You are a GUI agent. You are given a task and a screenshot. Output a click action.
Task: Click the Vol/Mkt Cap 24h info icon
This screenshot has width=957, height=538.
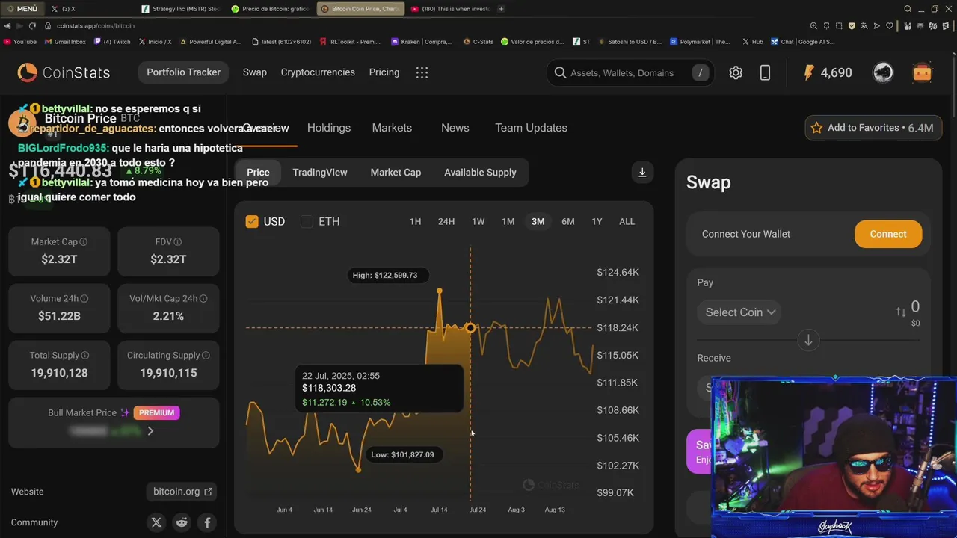(x=203, y=299)
